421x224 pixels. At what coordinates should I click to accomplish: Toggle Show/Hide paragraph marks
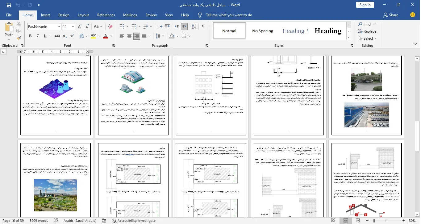pos(203,26)
